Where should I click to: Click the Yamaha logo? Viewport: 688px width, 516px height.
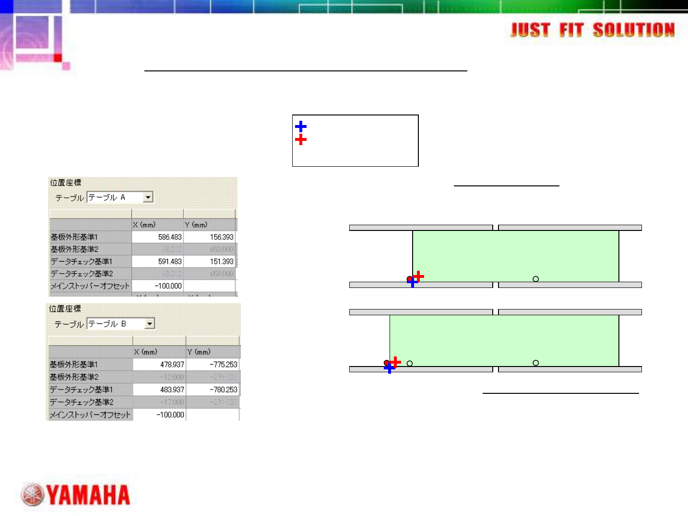point(76,495)
